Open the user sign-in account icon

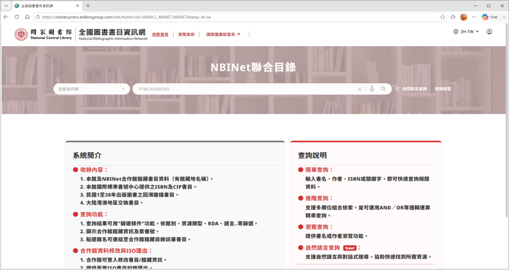[489, 32]
